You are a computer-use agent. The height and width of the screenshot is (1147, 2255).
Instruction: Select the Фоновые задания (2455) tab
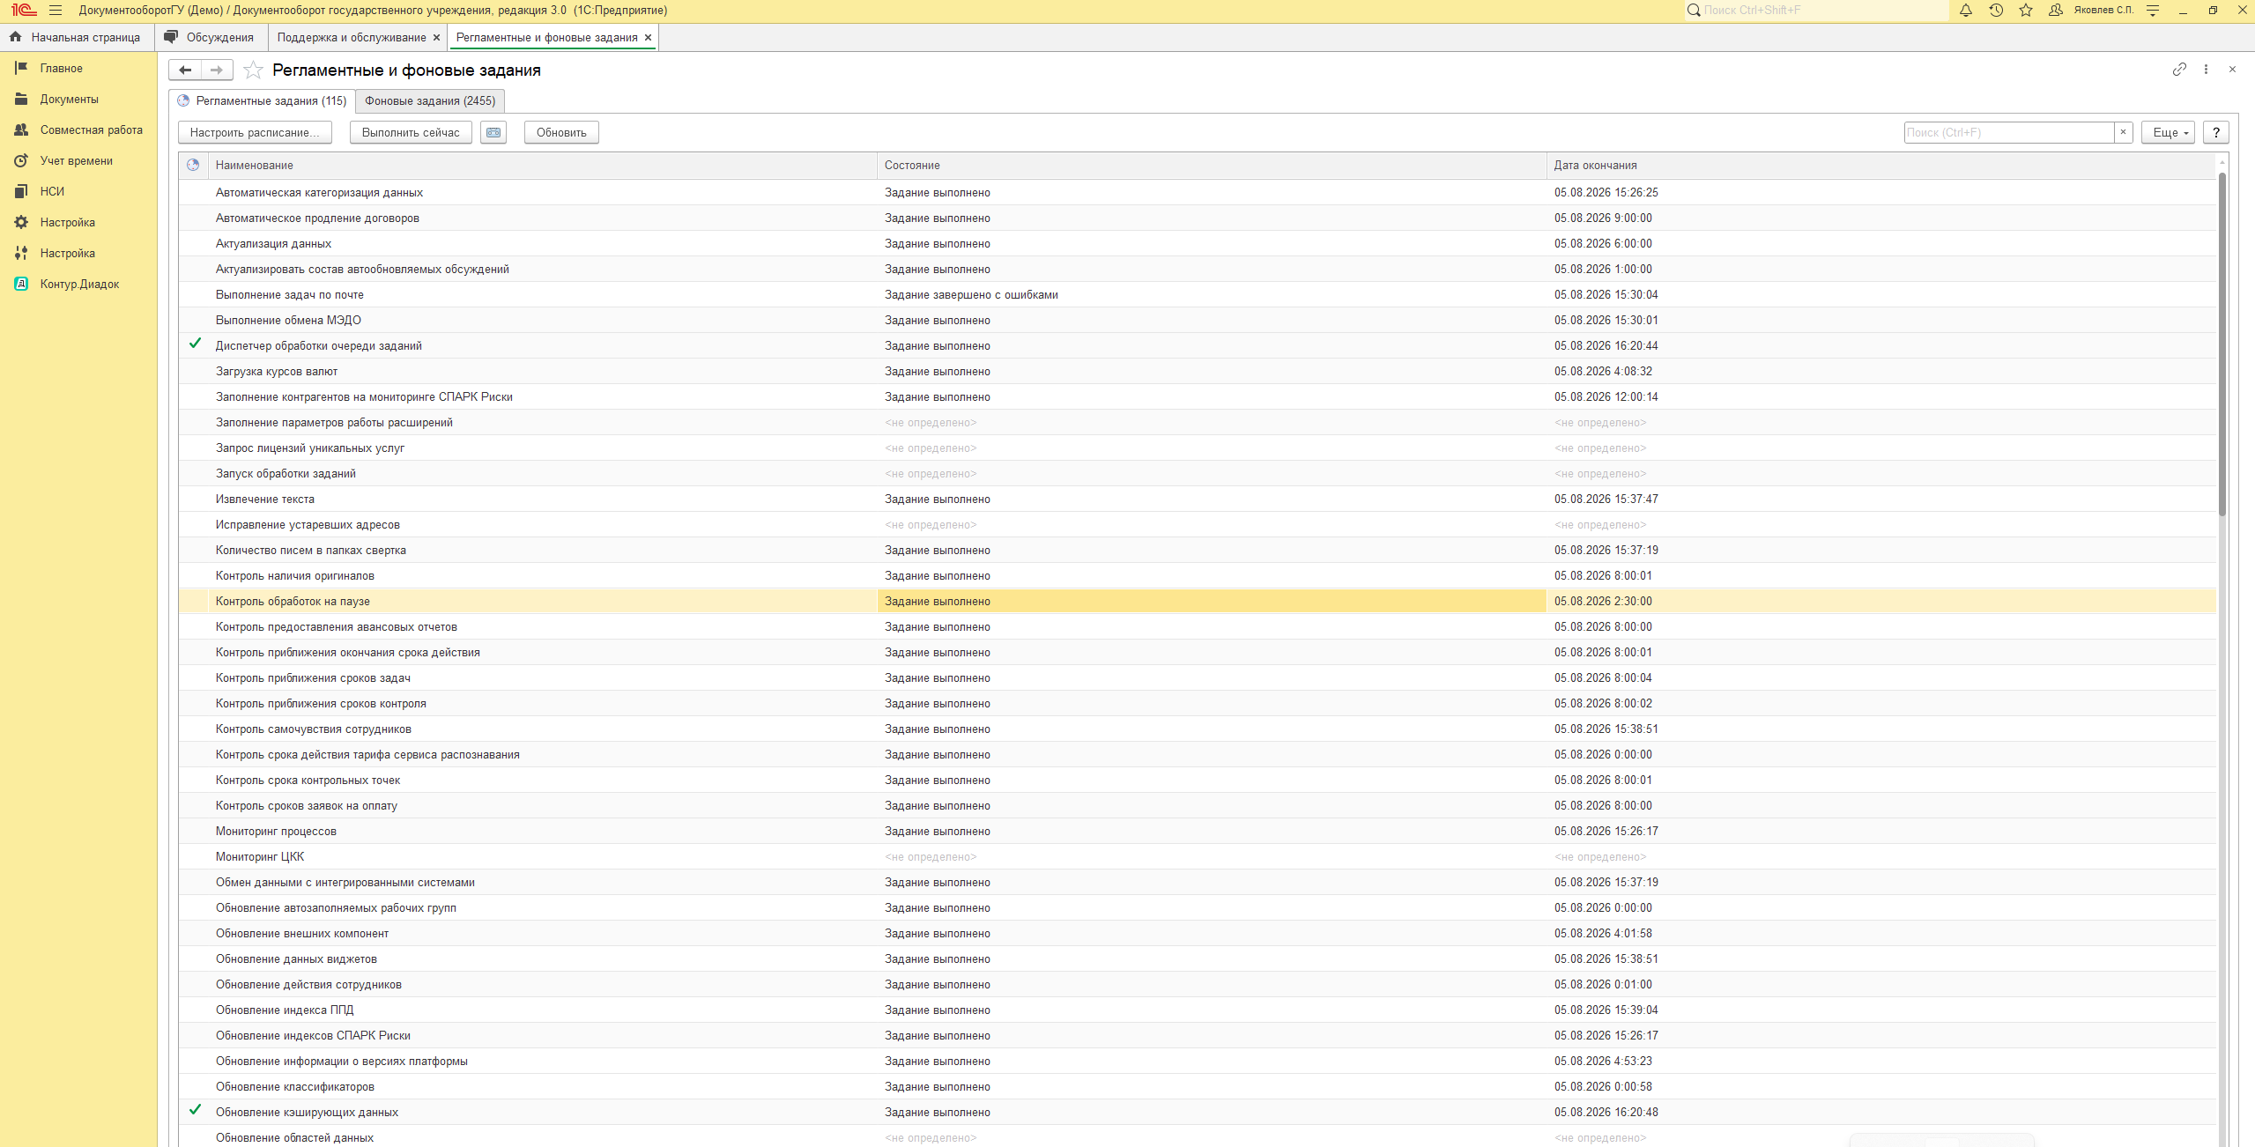430,100
